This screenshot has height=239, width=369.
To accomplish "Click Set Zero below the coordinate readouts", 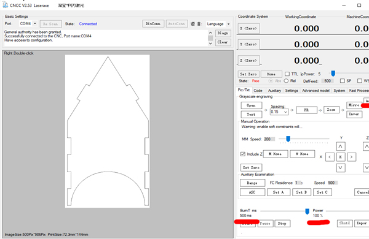I will [x=248, y=74].
